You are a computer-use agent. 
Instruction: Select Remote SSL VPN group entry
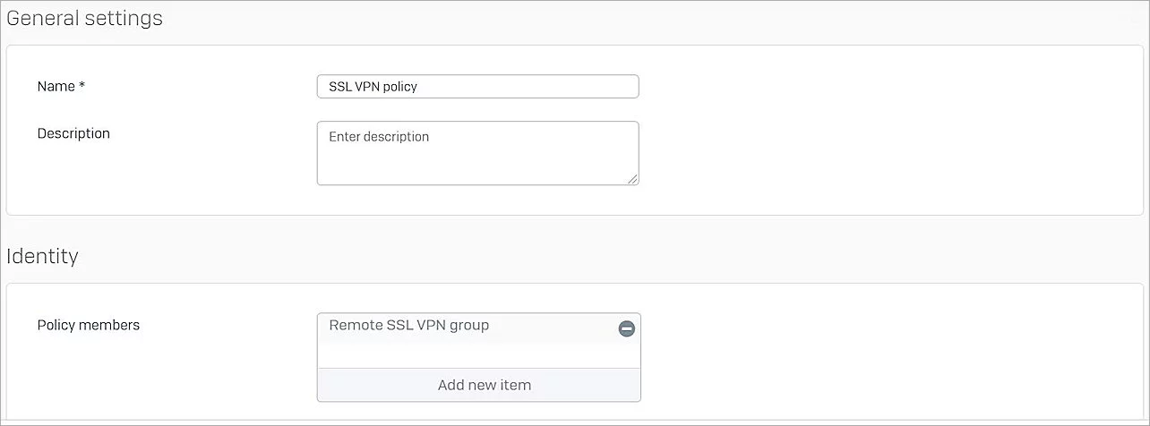click(409, 325)
